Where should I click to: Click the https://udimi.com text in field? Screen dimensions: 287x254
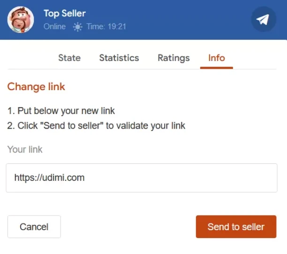49,178
